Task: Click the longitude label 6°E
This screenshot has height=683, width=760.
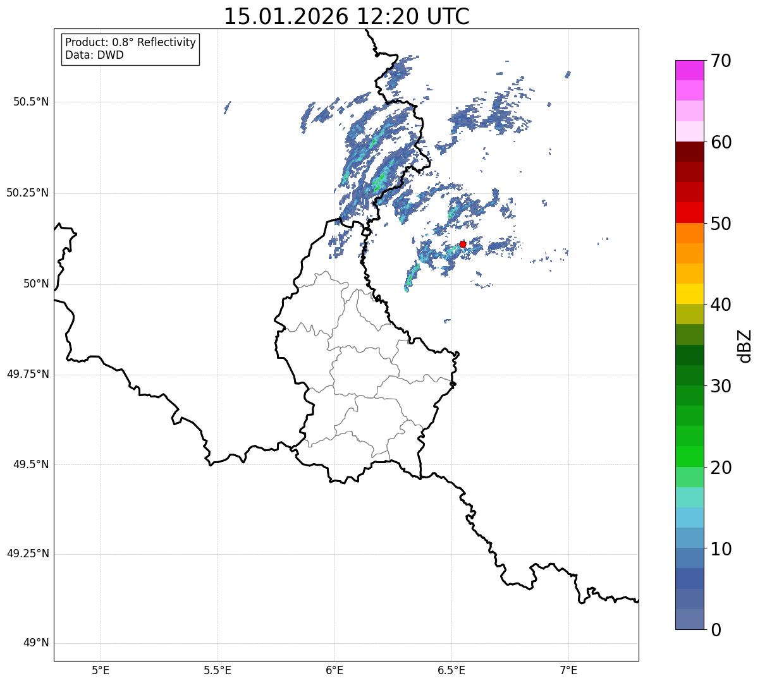Action: (334, 670)
